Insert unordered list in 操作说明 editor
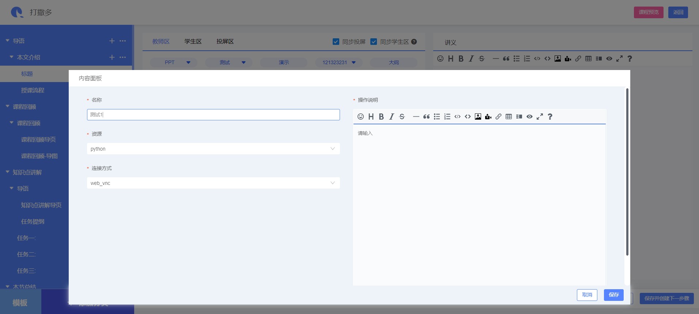This screenshot has width=699, height=314. click(437, 117)
